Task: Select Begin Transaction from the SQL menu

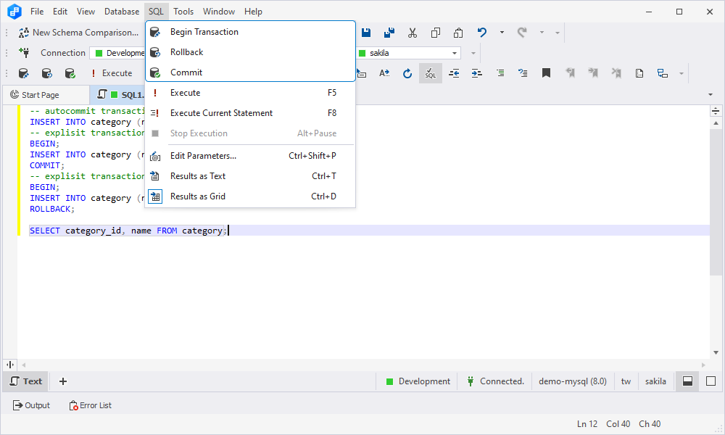Action: tap(250, 32)
